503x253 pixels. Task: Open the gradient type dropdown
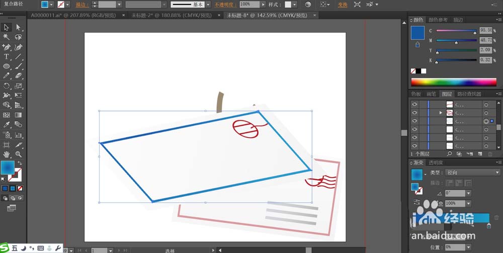pos(472,173)
